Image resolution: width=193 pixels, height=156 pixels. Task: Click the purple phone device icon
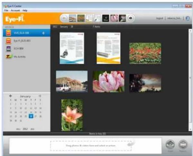9,49
